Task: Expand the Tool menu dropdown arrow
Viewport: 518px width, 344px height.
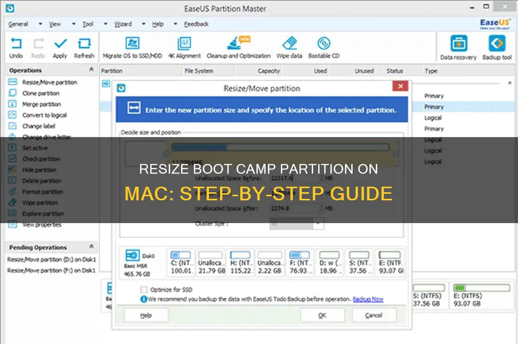Action: pyautogui.click(x=105, y=24)
